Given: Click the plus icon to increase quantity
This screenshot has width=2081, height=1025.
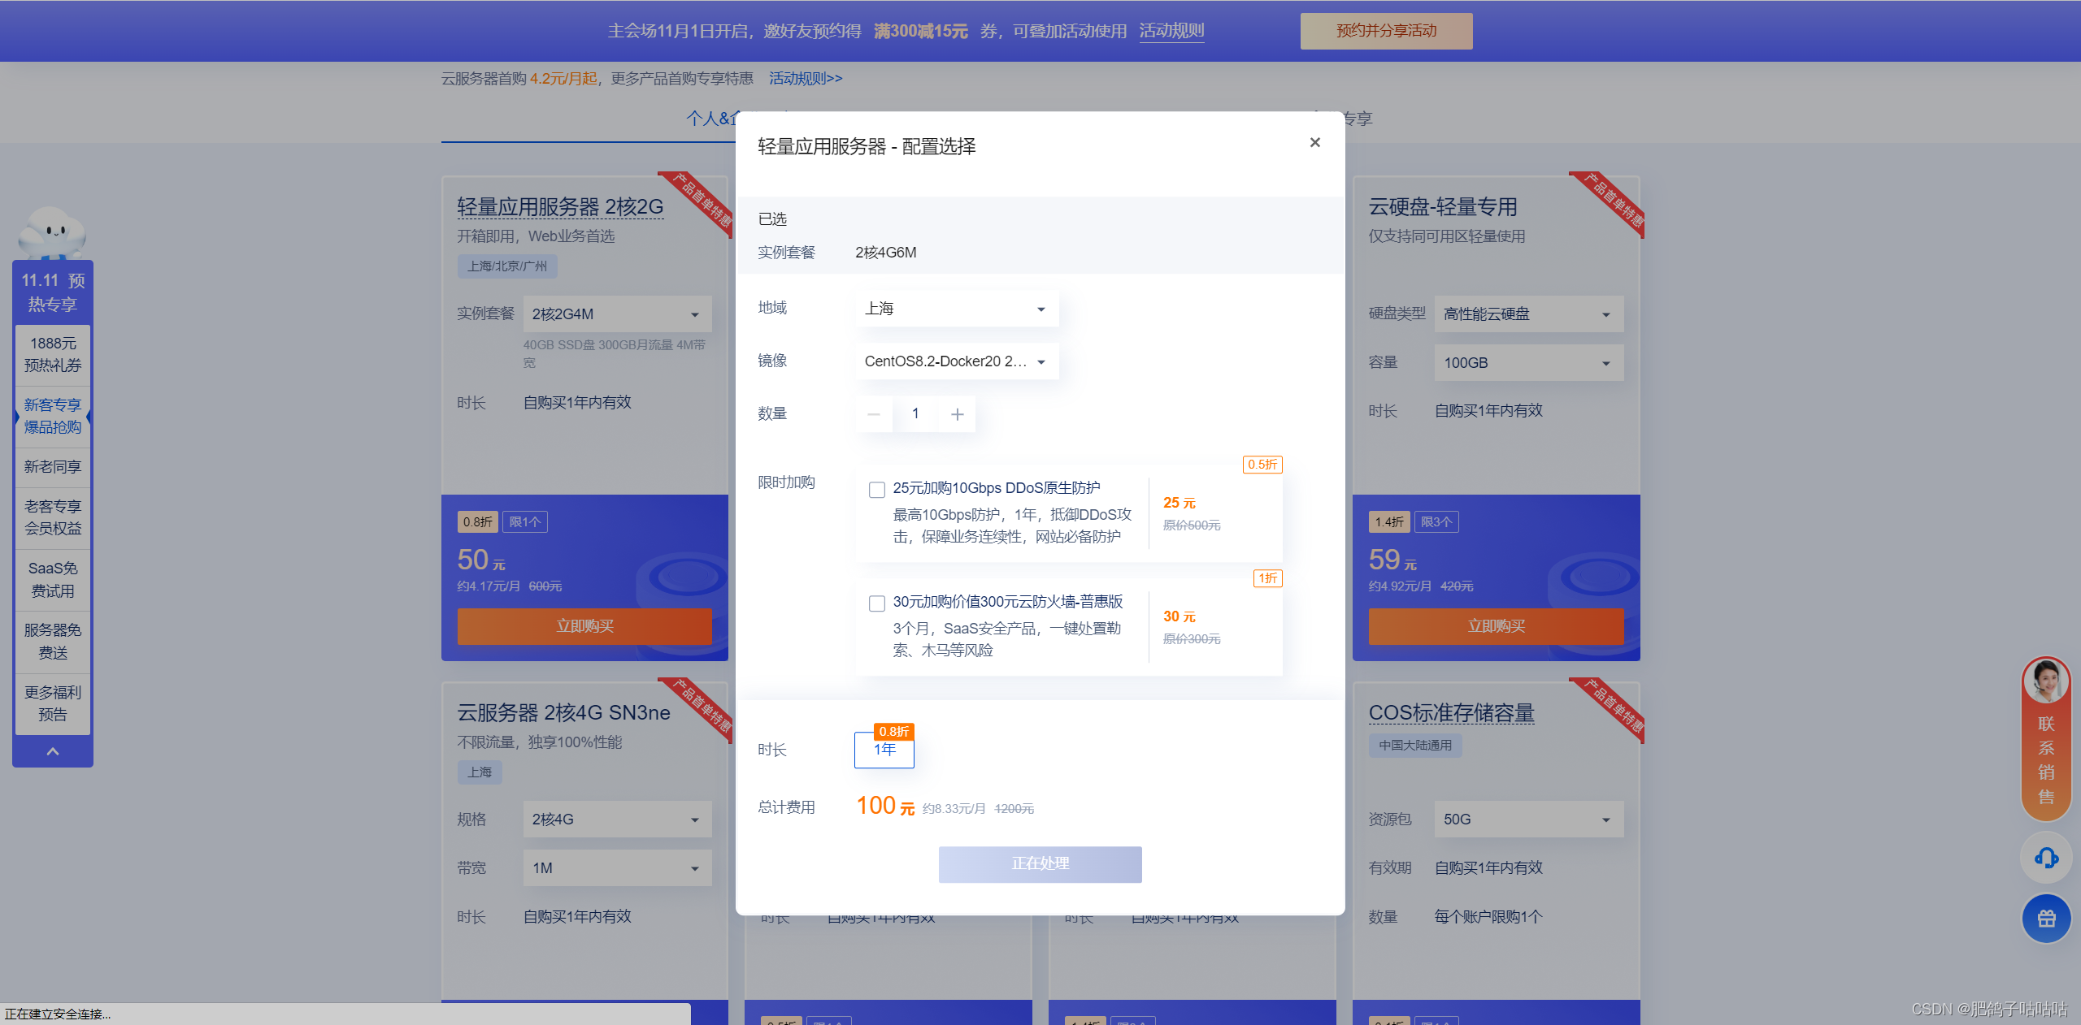Looking at the screenshot, I should [957, 413].
